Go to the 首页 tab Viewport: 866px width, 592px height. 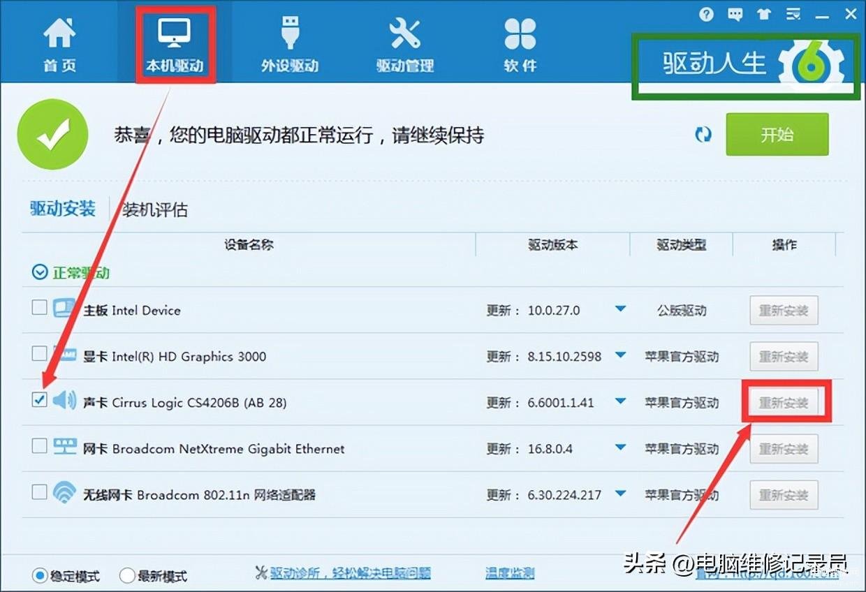click(59, 44)
